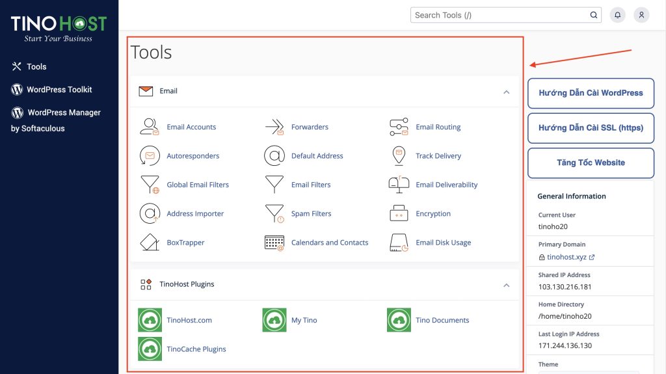Click the TinoCache Plugins icon
This screenshot has width=666, height=374.
coord(150,349)
